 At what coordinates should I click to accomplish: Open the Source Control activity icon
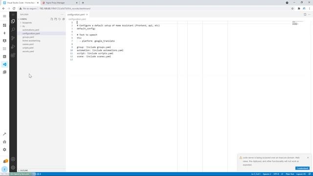(x=13, y=38)
